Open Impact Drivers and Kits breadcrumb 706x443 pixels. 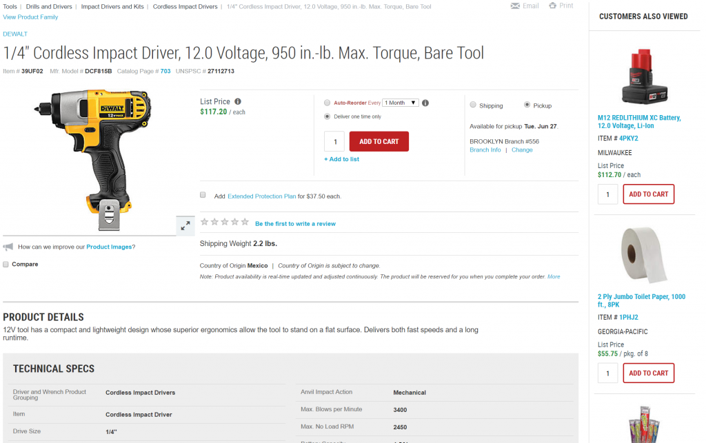112,7
